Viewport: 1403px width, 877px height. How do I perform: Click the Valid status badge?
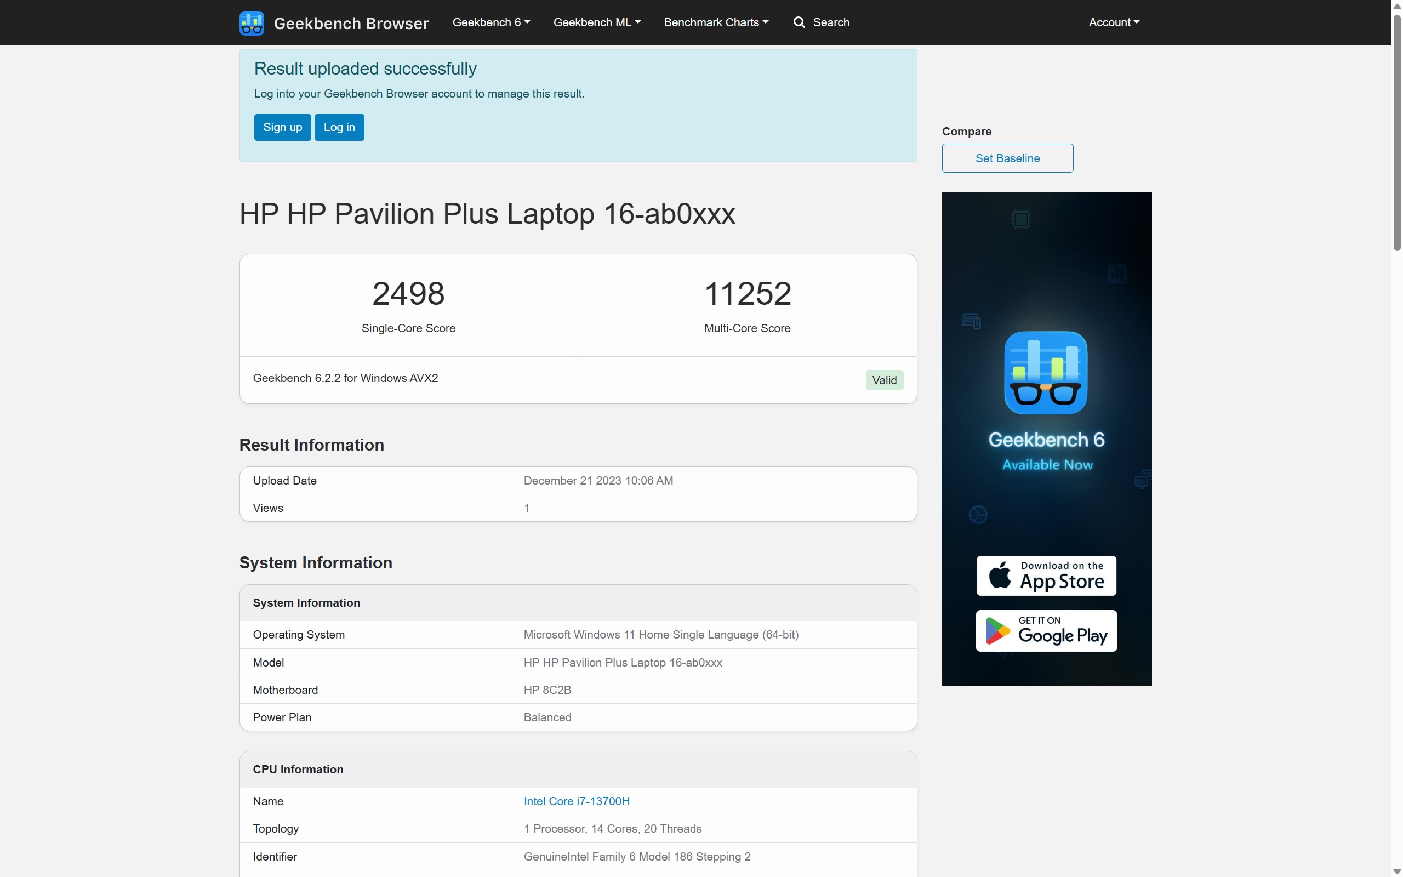click(884, 380)
